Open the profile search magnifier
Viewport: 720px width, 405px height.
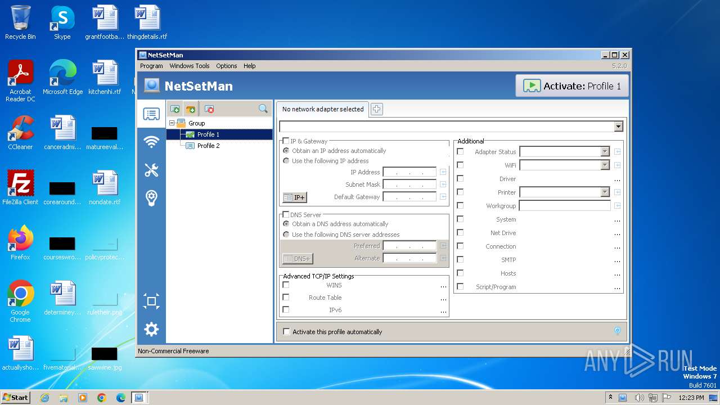point(263,109)
